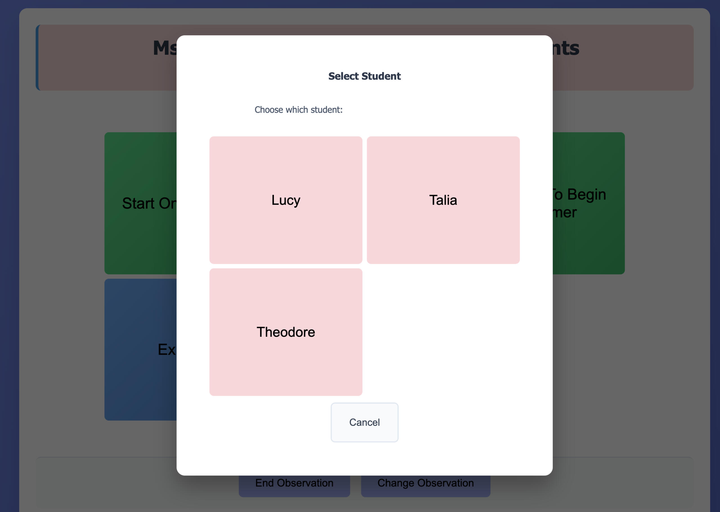Click the mer text on green tile
720x512 pixels.
point(565,213)
